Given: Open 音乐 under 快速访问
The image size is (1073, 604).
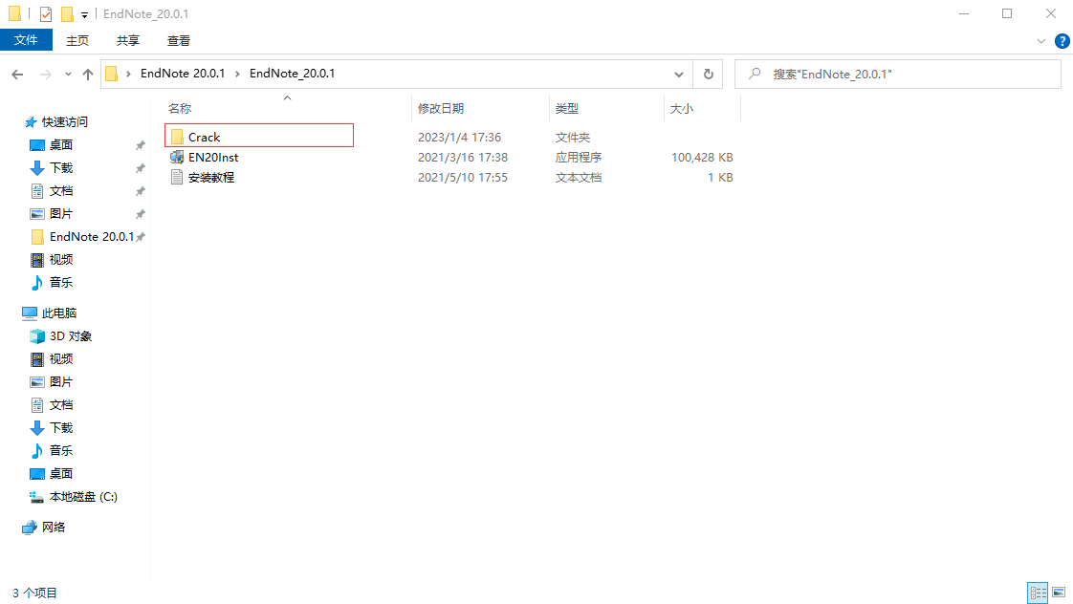Looking at the screenshot, I should [x=61, y=282].
